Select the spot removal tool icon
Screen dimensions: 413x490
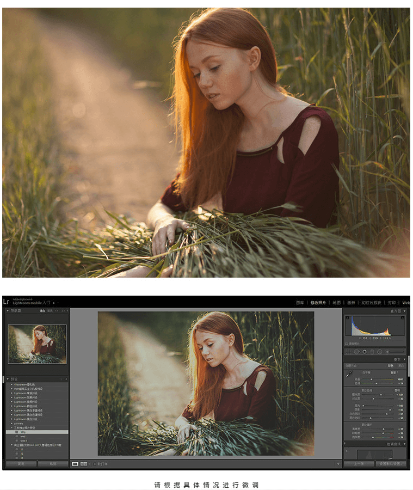pos(356,352)
